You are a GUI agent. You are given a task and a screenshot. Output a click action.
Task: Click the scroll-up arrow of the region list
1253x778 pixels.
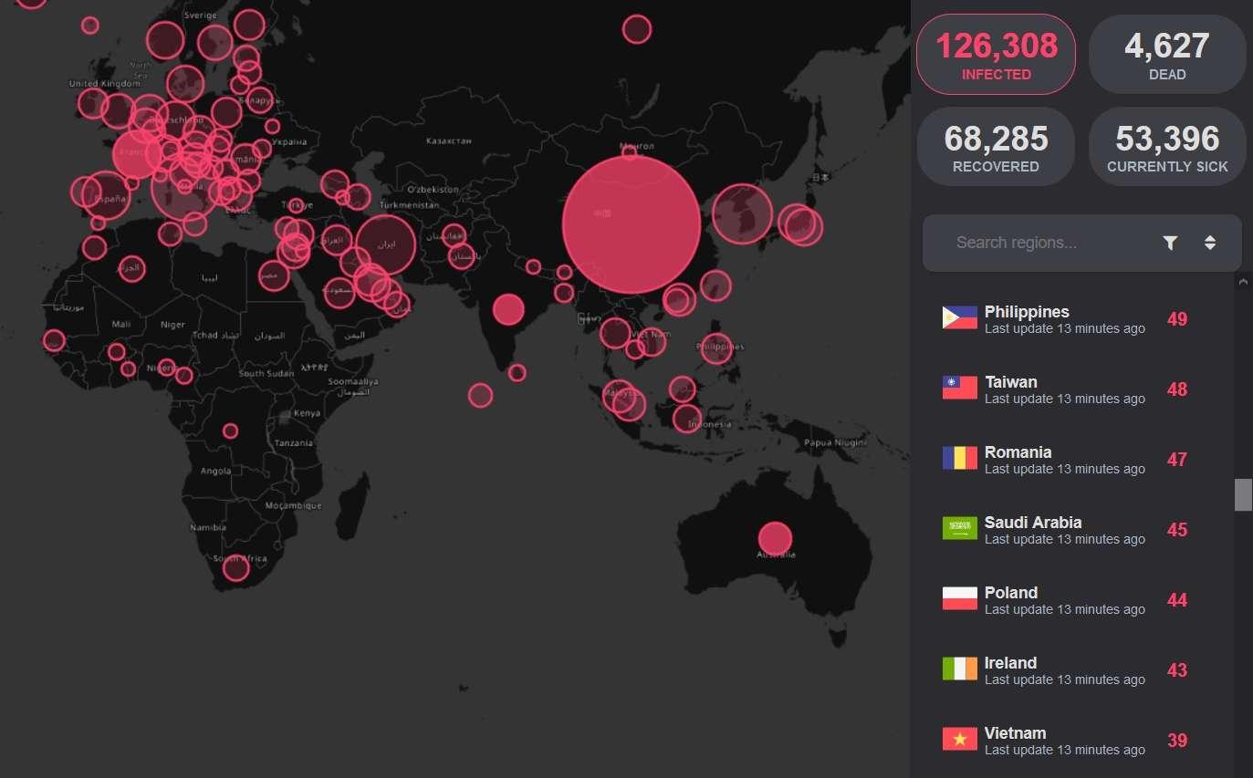click(x=1243, y=283)
